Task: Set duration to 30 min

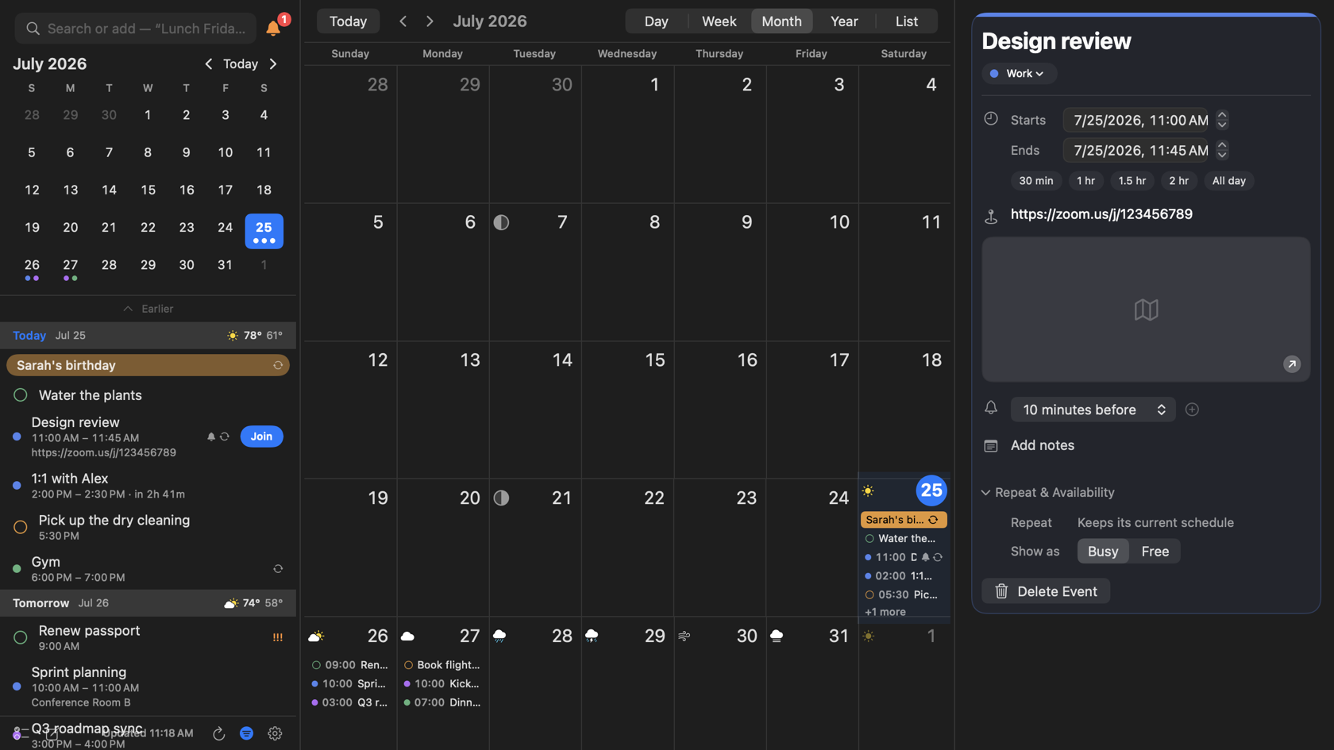Action: [x=1036, y=181]
